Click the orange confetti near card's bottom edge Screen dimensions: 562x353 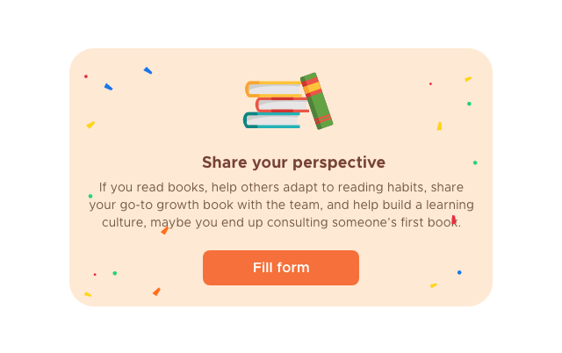point(156,292)
